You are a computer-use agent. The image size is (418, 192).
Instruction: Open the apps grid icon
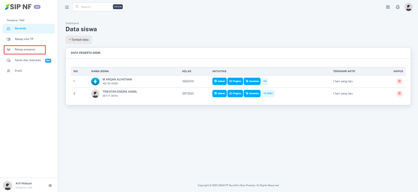(388, 7)
